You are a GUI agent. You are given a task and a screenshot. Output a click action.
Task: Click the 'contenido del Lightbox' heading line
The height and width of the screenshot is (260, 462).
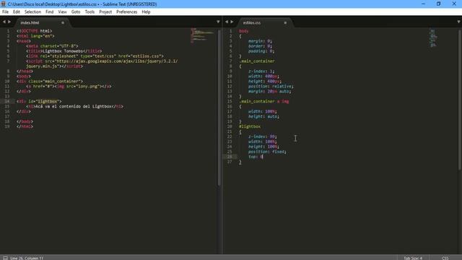(74, 106)
